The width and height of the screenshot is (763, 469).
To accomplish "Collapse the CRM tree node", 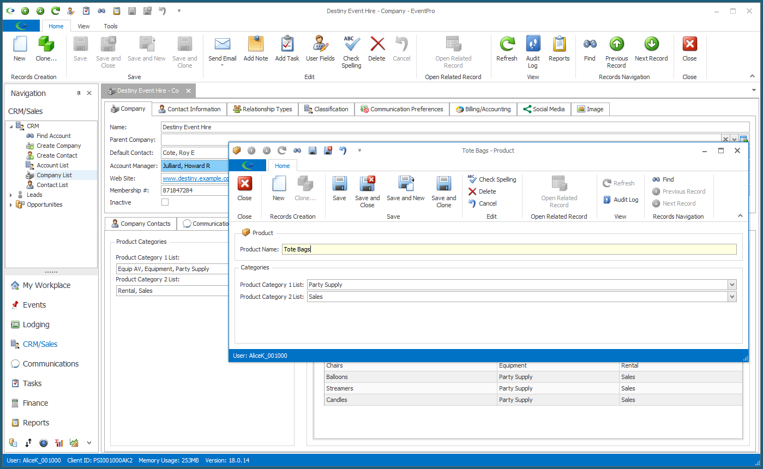I will click(11, 126).
